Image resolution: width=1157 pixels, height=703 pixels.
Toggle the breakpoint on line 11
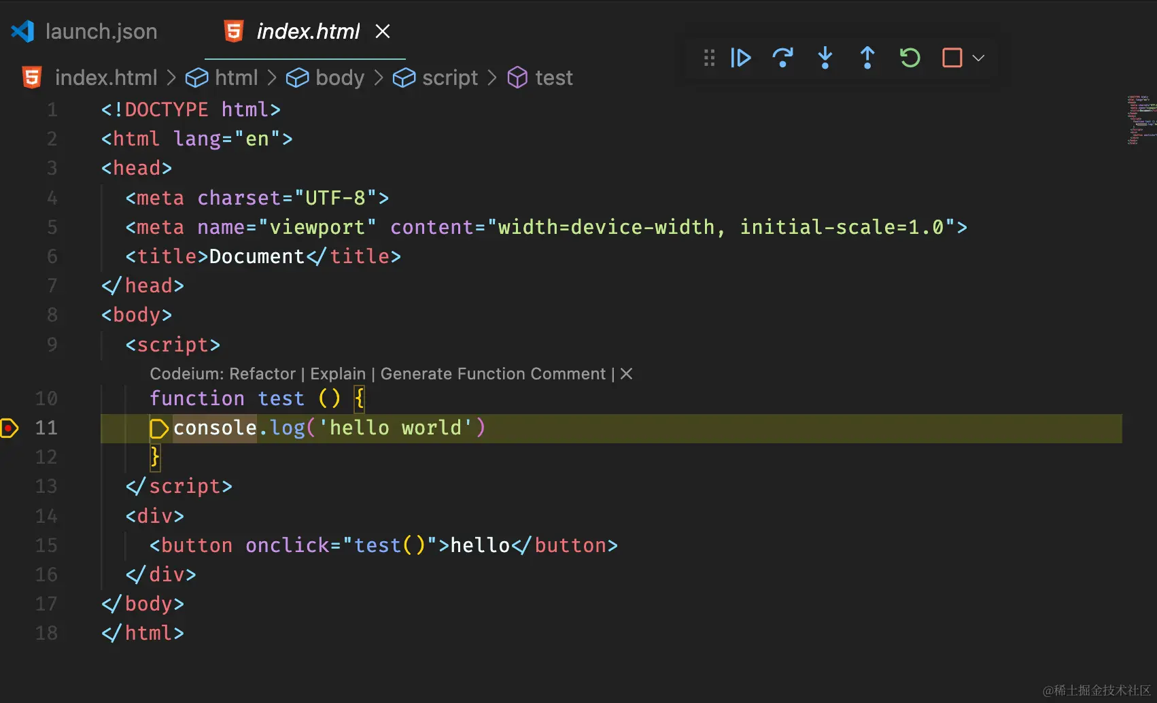[10, 428]
